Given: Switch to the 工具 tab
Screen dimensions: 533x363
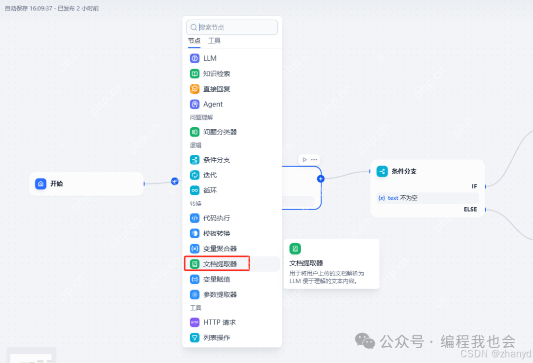Looking at the screenshot, I should (214, 41).
